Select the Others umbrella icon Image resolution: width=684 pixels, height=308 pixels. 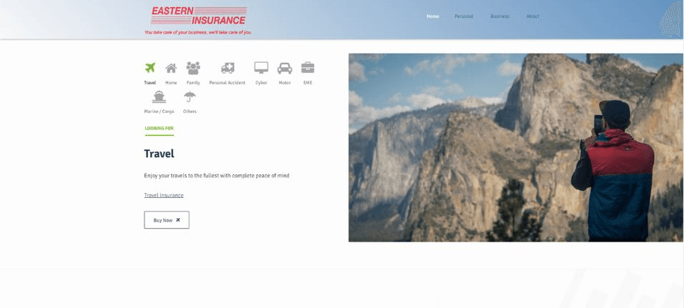coord(190,96)
